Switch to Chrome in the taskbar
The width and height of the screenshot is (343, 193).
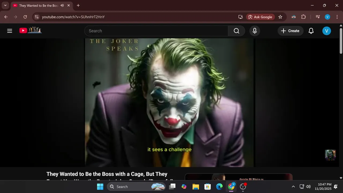pyautogui.click(x=231, y=187)
